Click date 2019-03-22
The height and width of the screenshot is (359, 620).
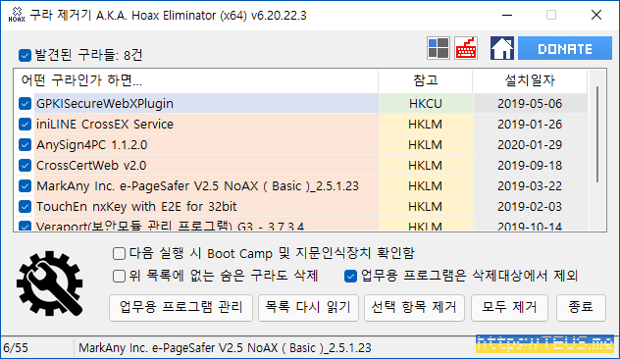click(x=530, y=185)
